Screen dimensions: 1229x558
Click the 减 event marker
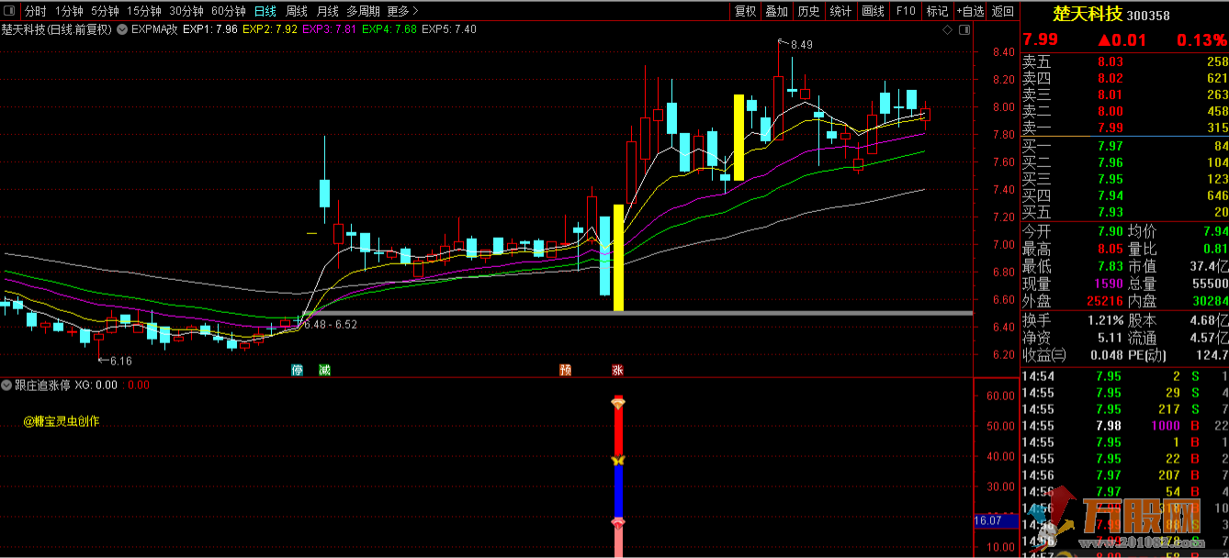323,371
